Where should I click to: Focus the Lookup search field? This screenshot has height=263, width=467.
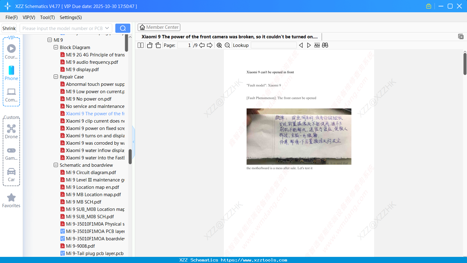274,45
